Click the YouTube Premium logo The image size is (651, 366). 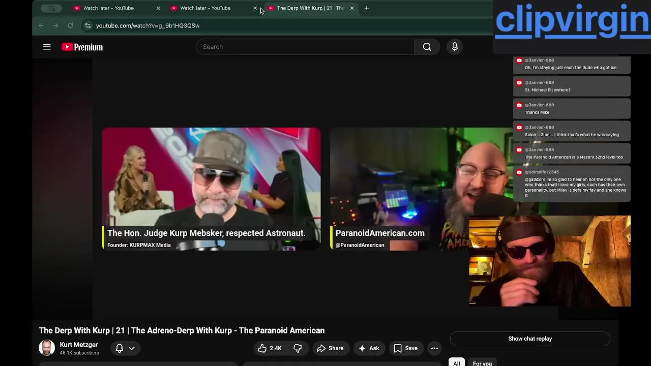pos(82,47)
